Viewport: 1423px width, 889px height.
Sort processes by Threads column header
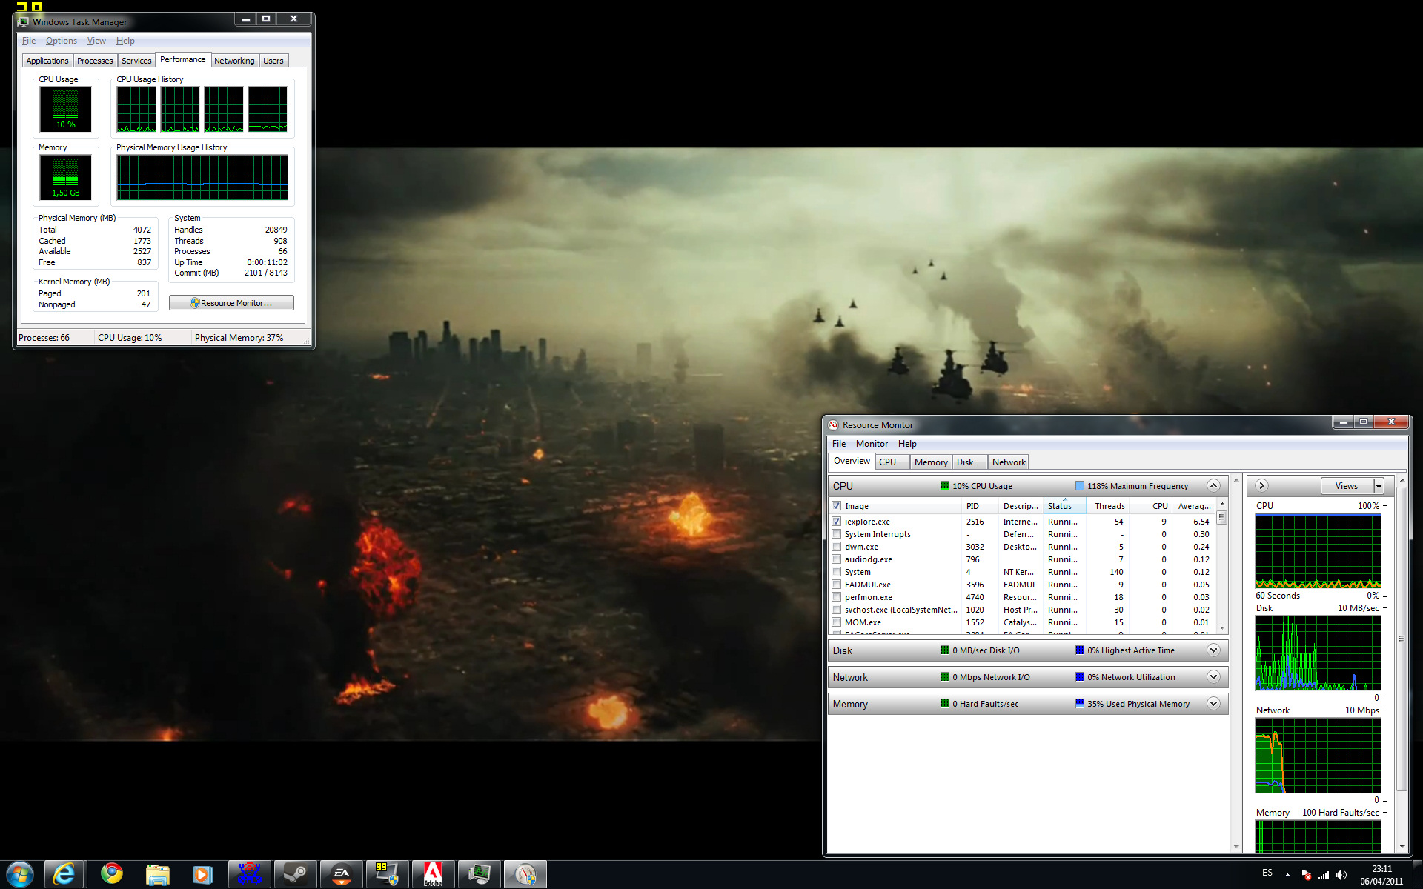(1109, 506)
